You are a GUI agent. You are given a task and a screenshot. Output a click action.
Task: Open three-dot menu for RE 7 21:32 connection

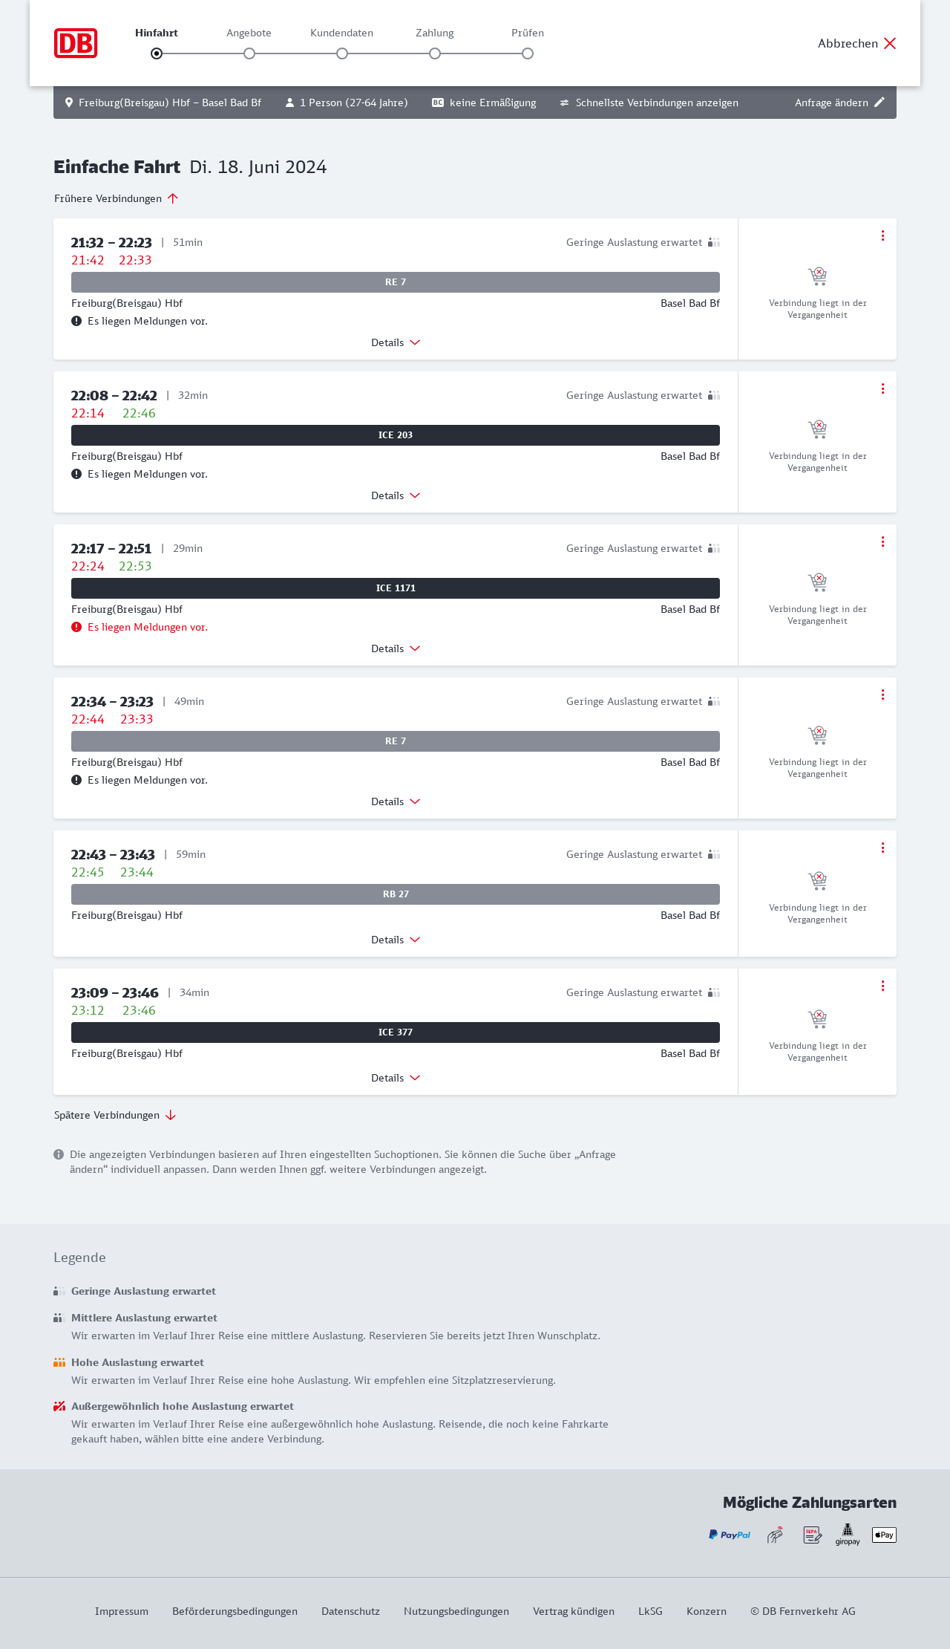tap(882, 235)
